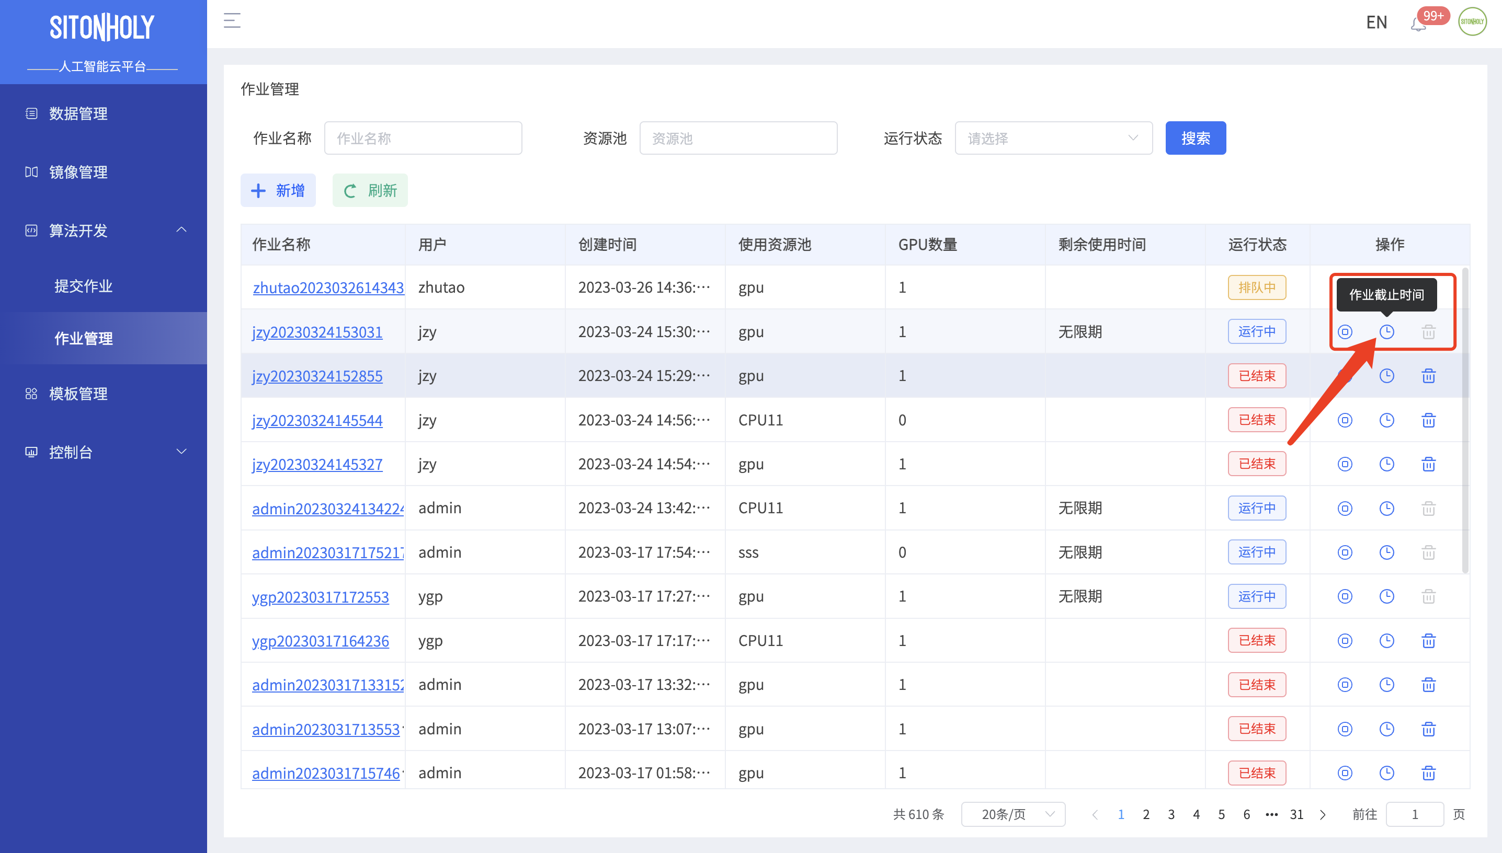Focus the 资源池 input field

click(738, 139)
